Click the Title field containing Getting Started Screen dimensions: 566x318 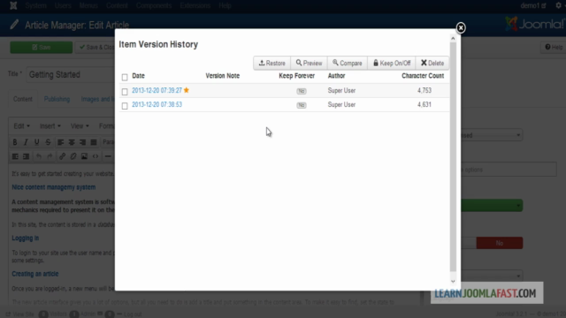click(71, 74)
